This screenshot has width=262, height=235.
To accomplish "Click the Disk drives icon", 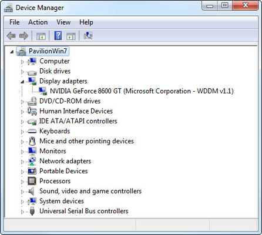I will pos(32,73).
